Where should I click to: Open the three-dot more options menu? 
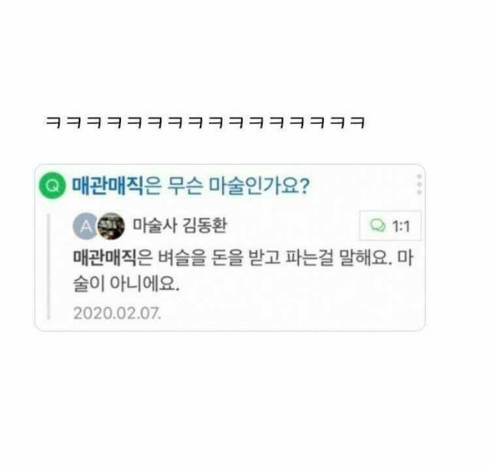(419, 184)
